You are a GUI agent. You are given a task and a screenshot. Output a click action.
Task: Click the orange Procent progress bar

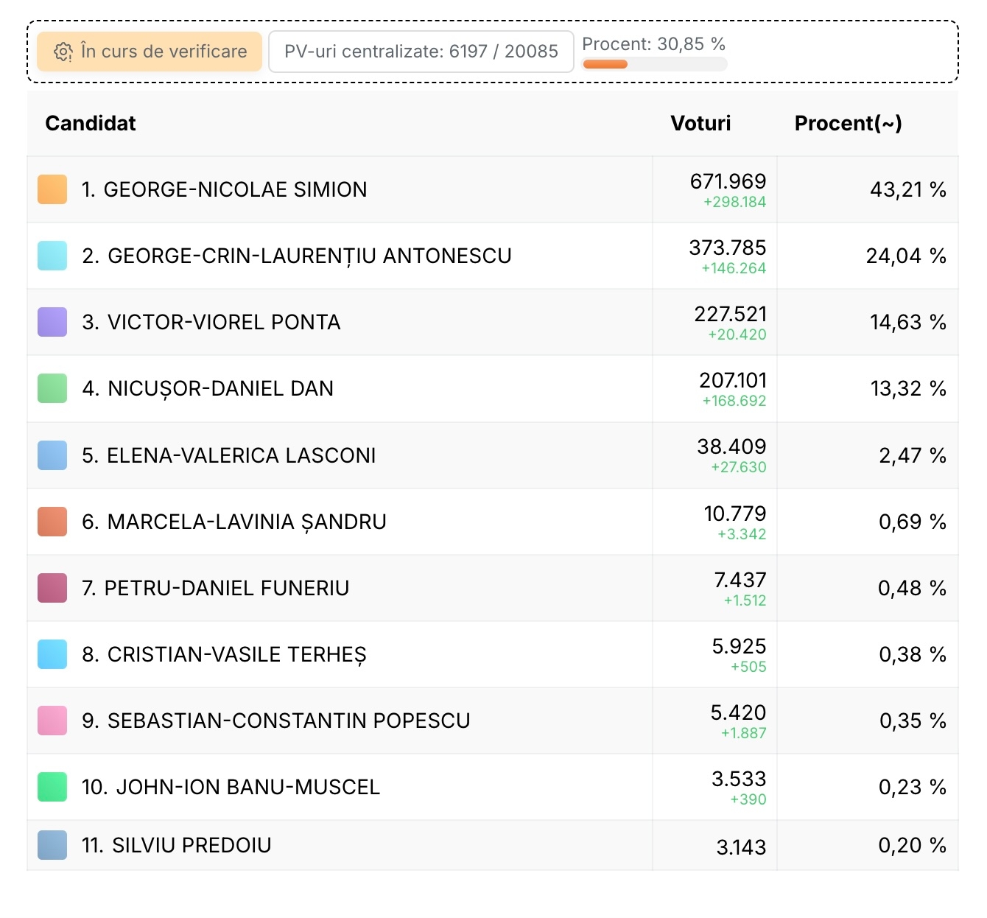pyautogui.click(x=653, y=64)
